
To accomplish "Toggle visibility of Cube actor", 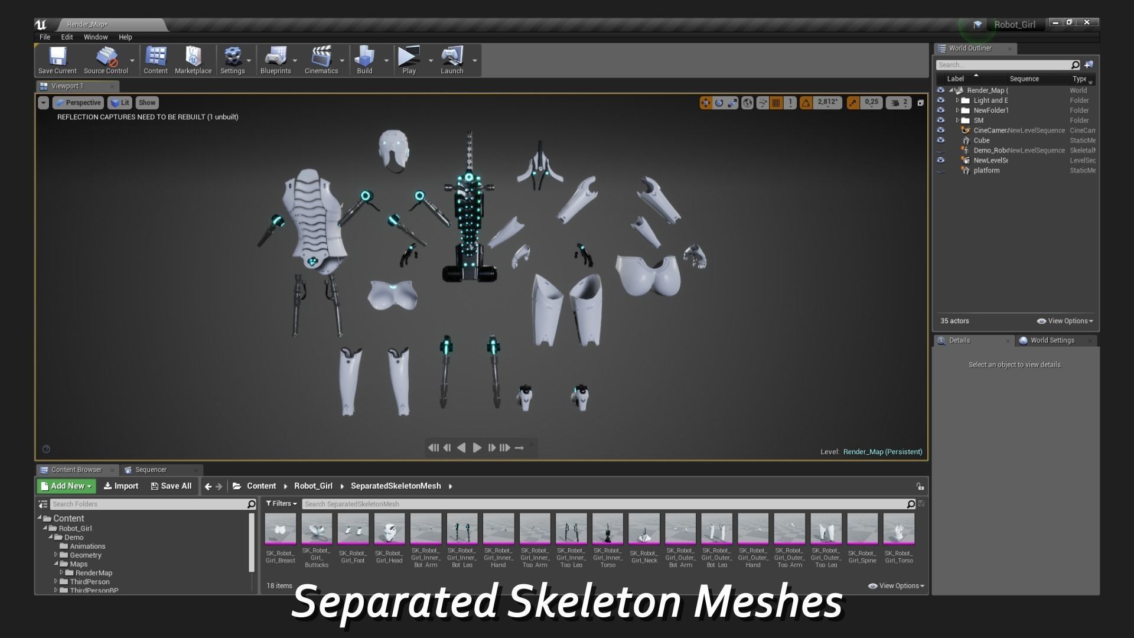I will (x=941, y=141).
